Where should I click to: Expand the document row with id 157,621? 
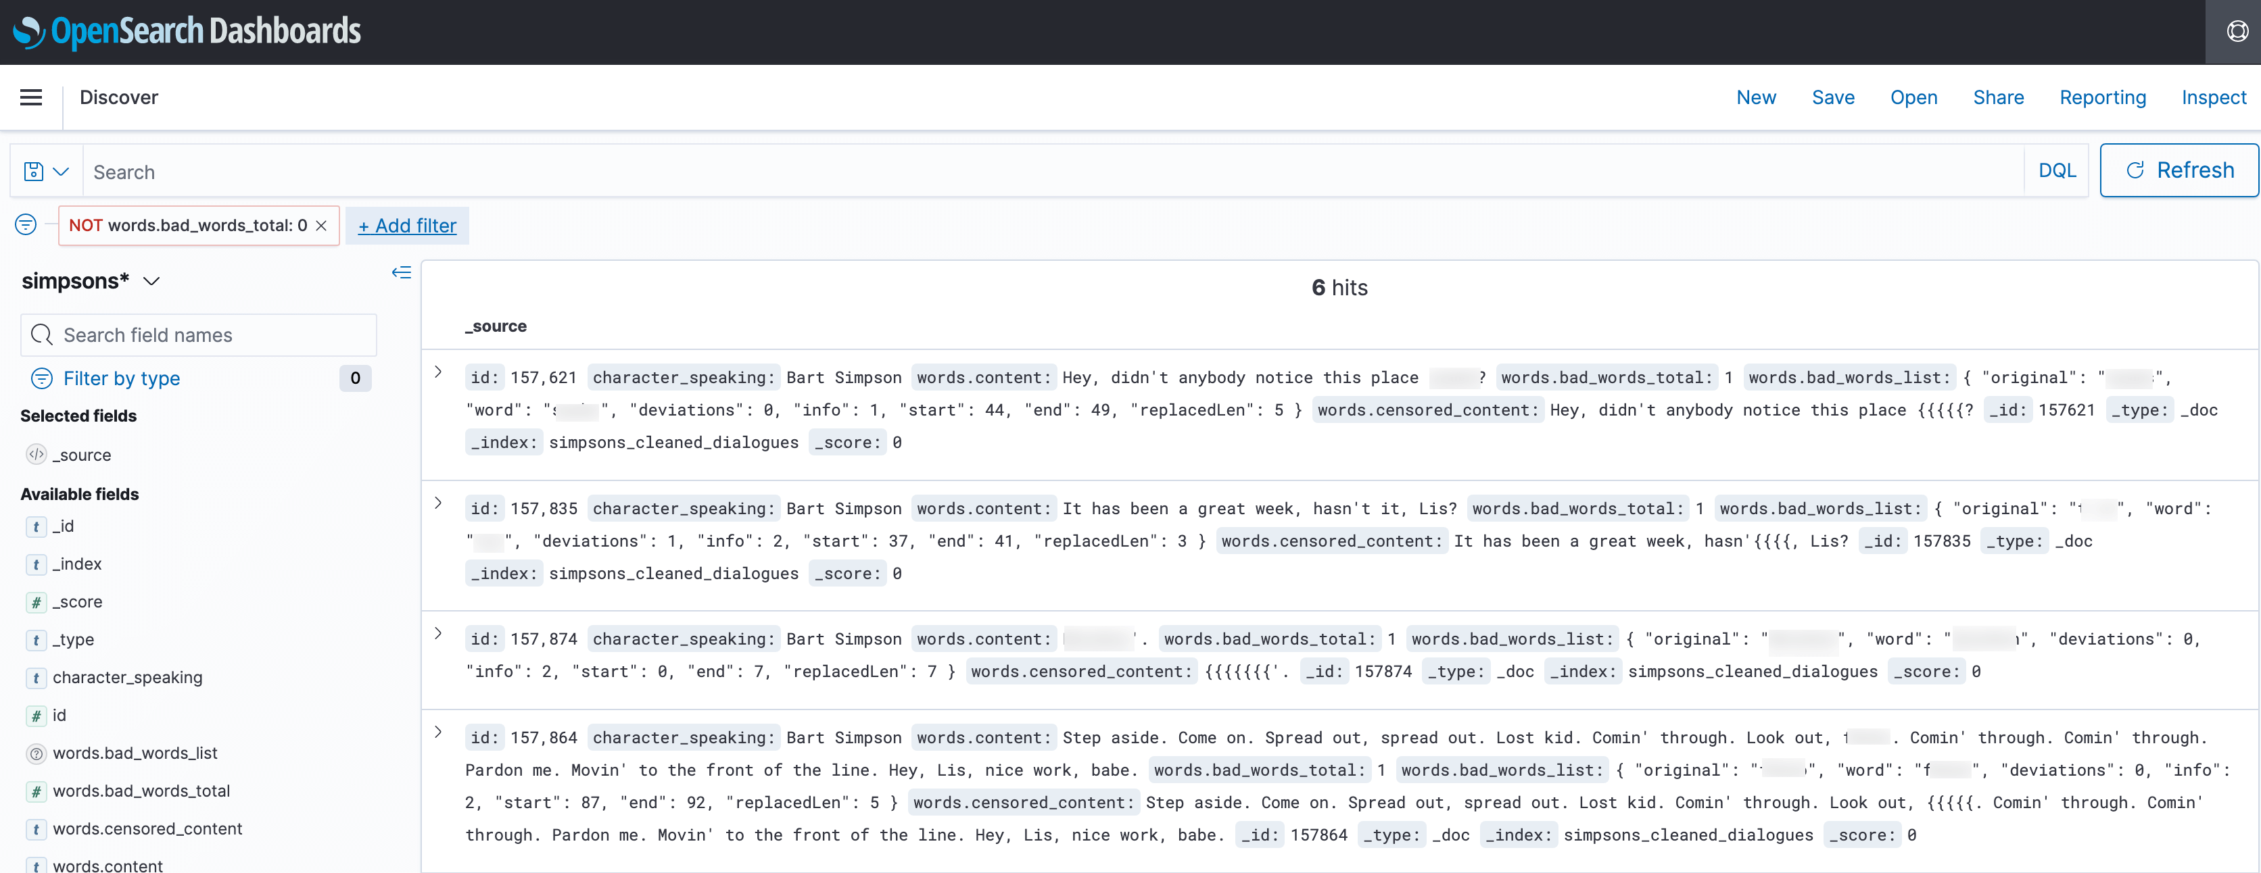439,372
